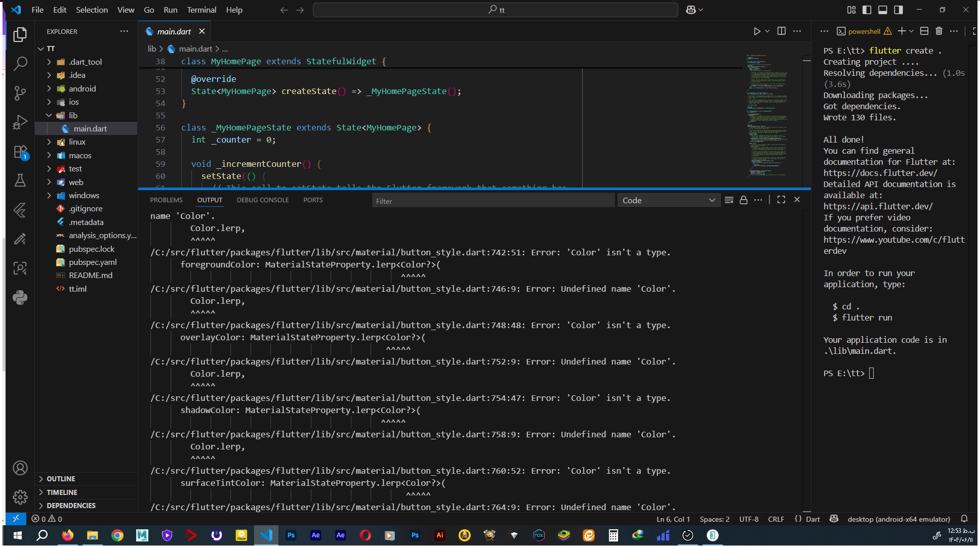Open the Search view in activity bar
This screenshot has width=980, height=546.
[x=20, y=64]
